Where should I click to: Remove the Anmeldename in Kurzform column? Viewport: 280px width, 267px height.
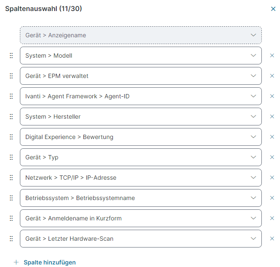pos(272,218)
